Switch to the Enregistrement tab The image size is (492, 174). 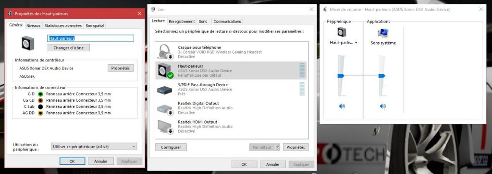[x=182, y=21]
